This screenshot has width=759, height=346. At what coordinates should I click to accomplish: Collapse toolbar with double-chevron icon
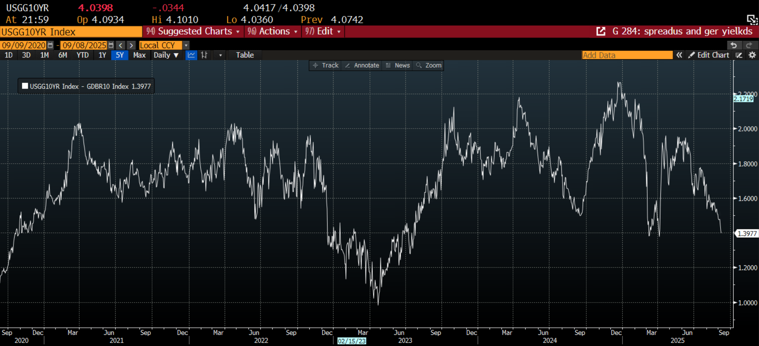pyautogui.click(x=679, y=55)
